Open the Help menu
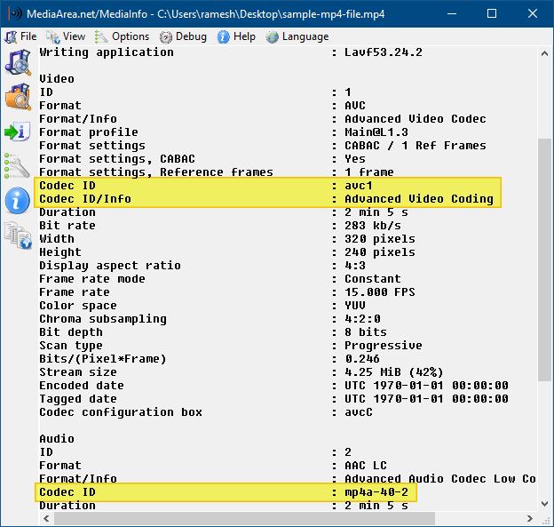 [x=236, y=36]
